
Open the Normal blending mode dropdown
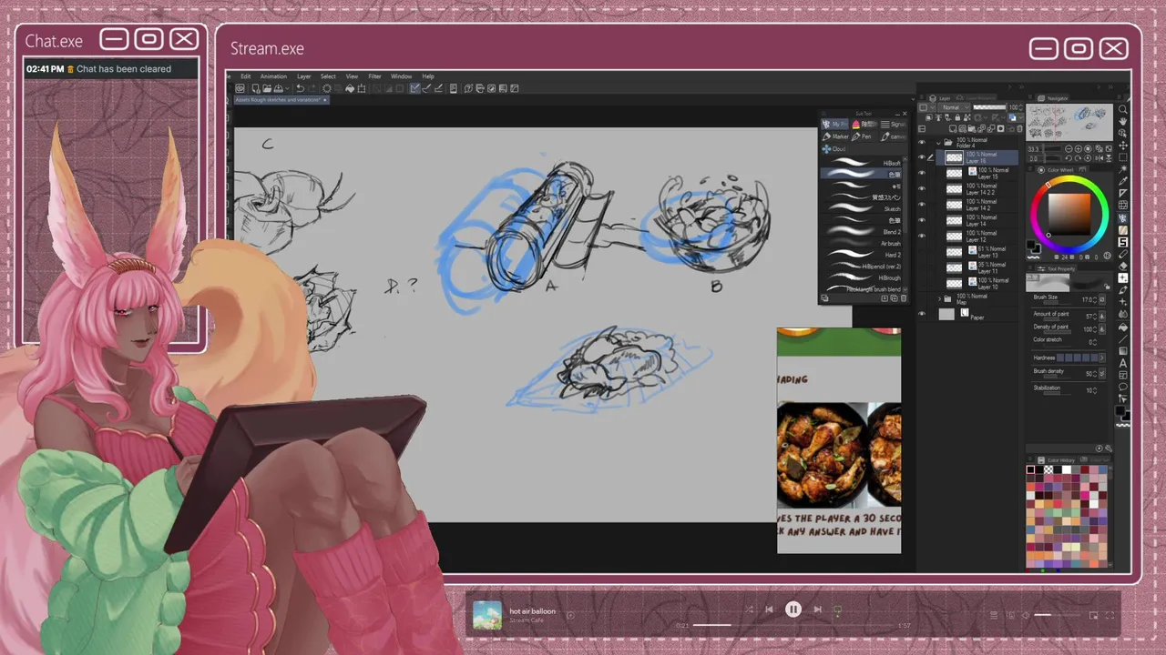(x=954, y=107)
